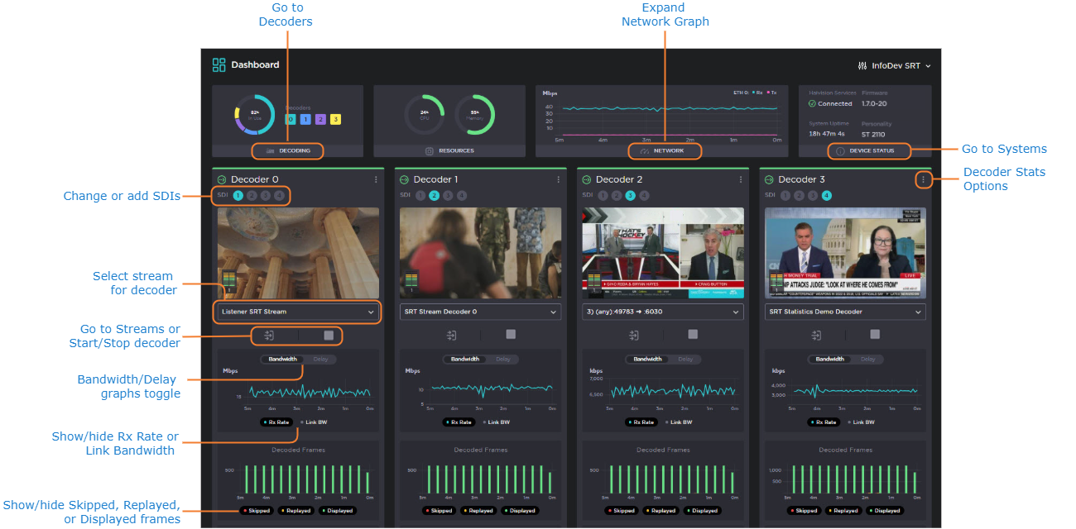
Task: Switch Decoder 0 graph to Delay
Action: [320, 360]
